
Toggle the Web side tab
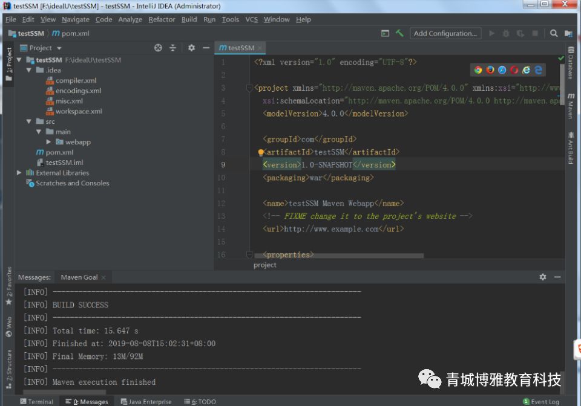(9, 327)
